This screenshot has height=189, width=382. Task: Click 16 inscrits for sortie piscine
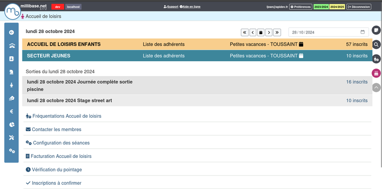click(x=357, y=82)
